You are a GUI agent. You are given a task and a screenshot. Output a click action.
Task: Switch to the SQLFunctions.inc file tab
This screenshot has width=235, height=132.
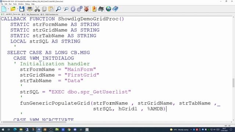[50, 14]
